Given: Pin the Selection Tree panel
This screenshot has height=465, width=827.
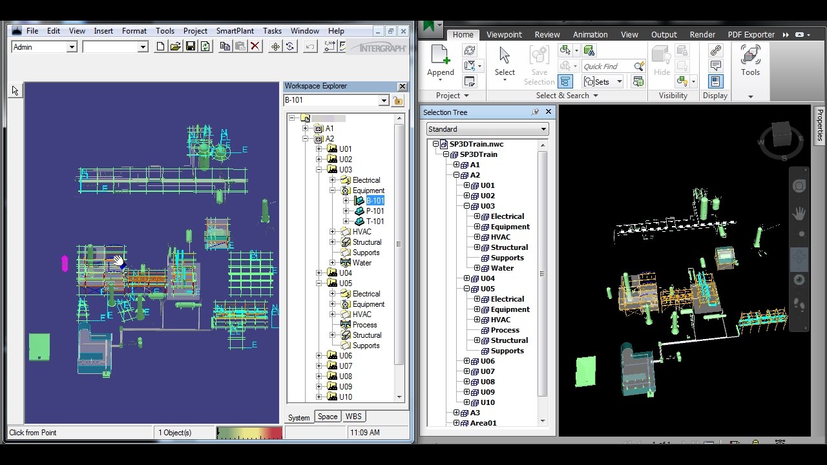Looking at the screenshot, I should pos(535,112).
